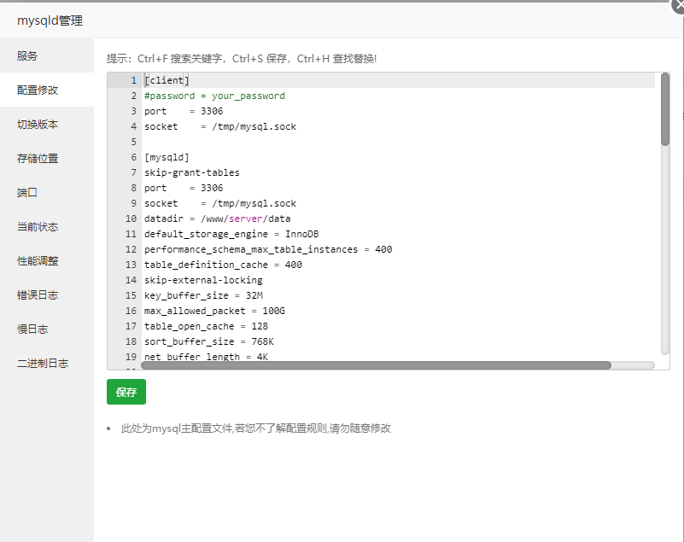Screen dimensions: 684x542
Task: Click line 4 socket = /tmp/mysql.sock
Action: (220, 126)
